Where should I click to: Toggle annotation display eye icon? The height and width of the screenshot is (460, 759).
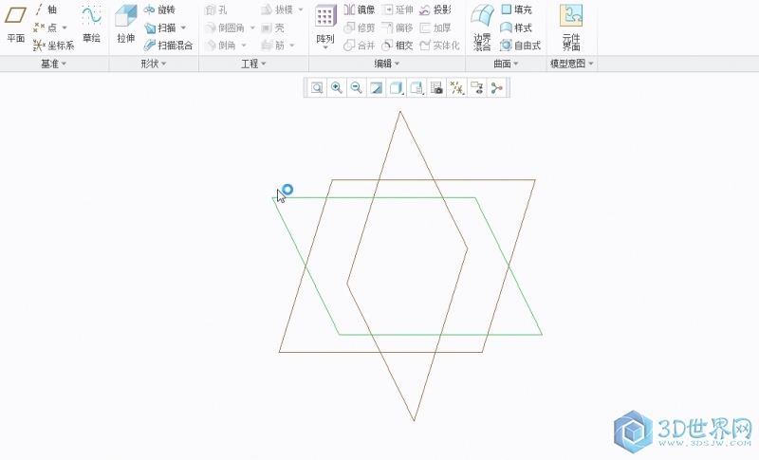(x=477, y=88)
